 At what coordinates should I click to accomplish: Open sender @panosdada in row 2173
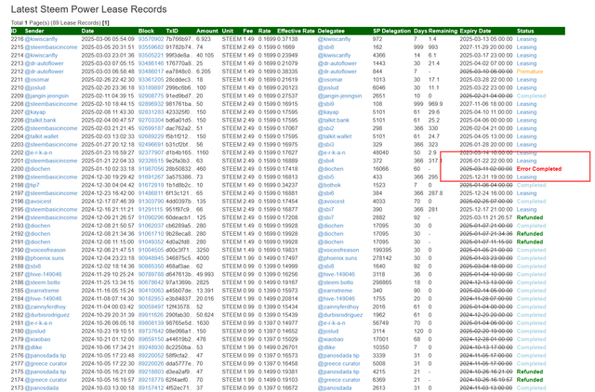coord(41,388)
